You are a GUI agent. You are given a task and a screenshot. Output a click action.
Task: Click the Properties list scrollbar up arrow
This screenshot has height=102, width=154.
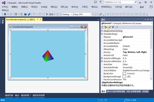(x=151, y=31)
